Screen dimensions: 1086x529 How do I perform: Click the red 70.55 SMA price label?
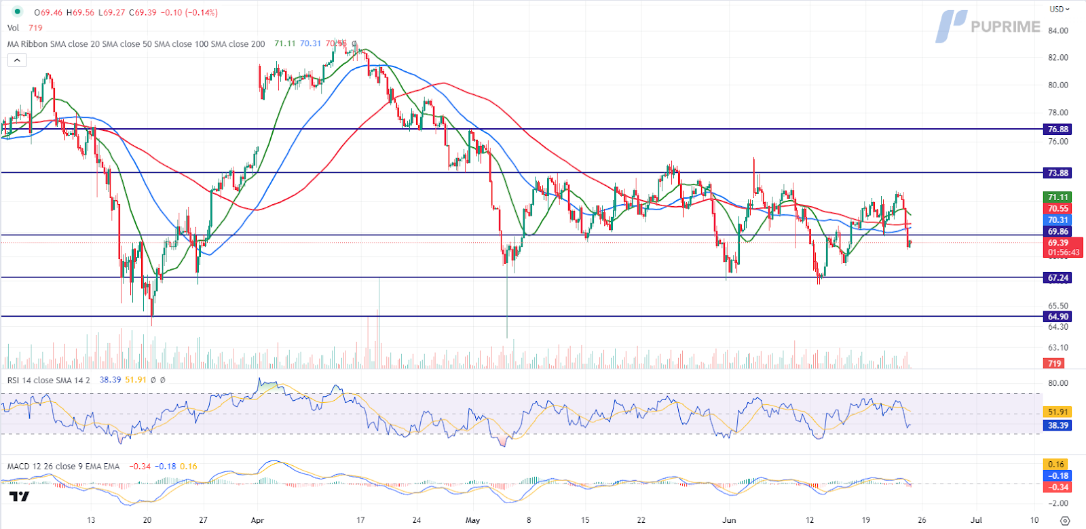point(1057,209)
